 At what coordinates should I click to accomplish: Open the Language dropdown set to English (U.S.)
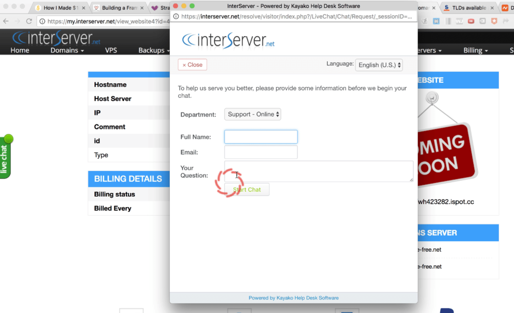coord(379,65)
